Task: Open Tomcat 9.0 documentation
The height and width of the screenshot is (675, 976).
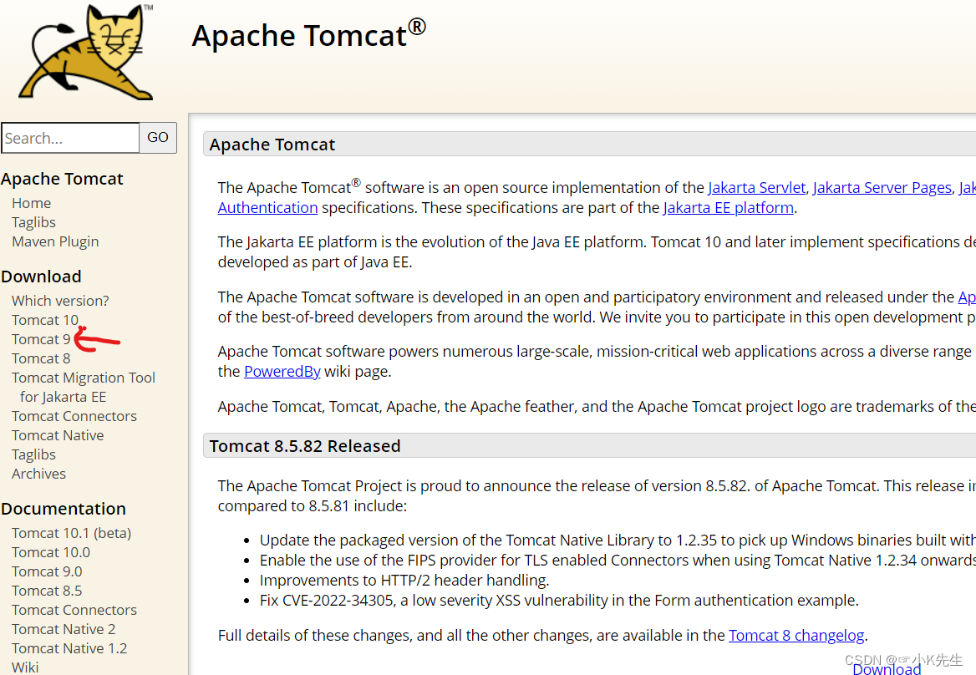Action: click(47, 571)
